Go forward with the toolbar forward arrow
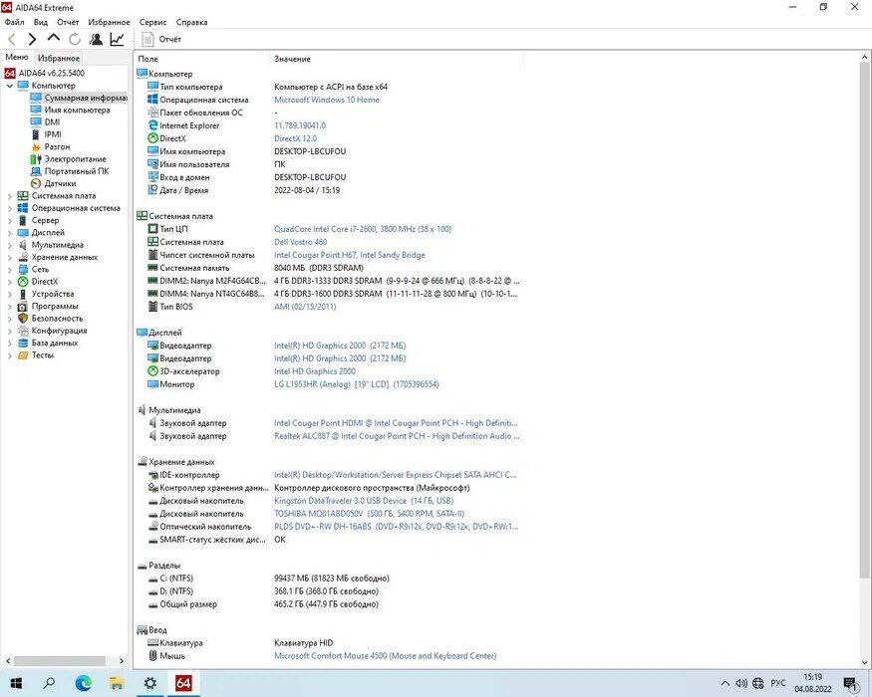The image size is (872, 697). 32,39
